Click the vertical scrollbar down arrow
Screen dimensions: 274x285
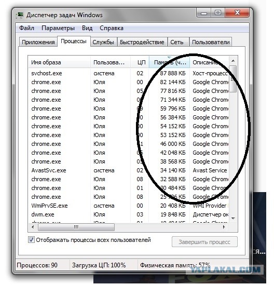click(x=233, y=219)
